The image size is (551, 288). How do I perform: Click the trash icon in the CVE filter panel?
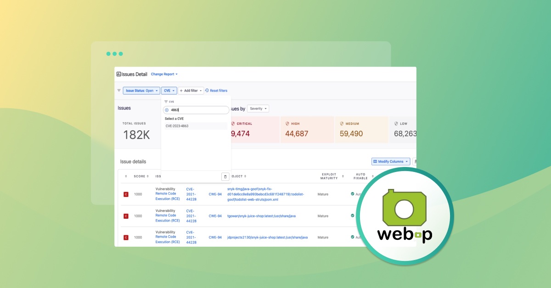coord(225,177)
